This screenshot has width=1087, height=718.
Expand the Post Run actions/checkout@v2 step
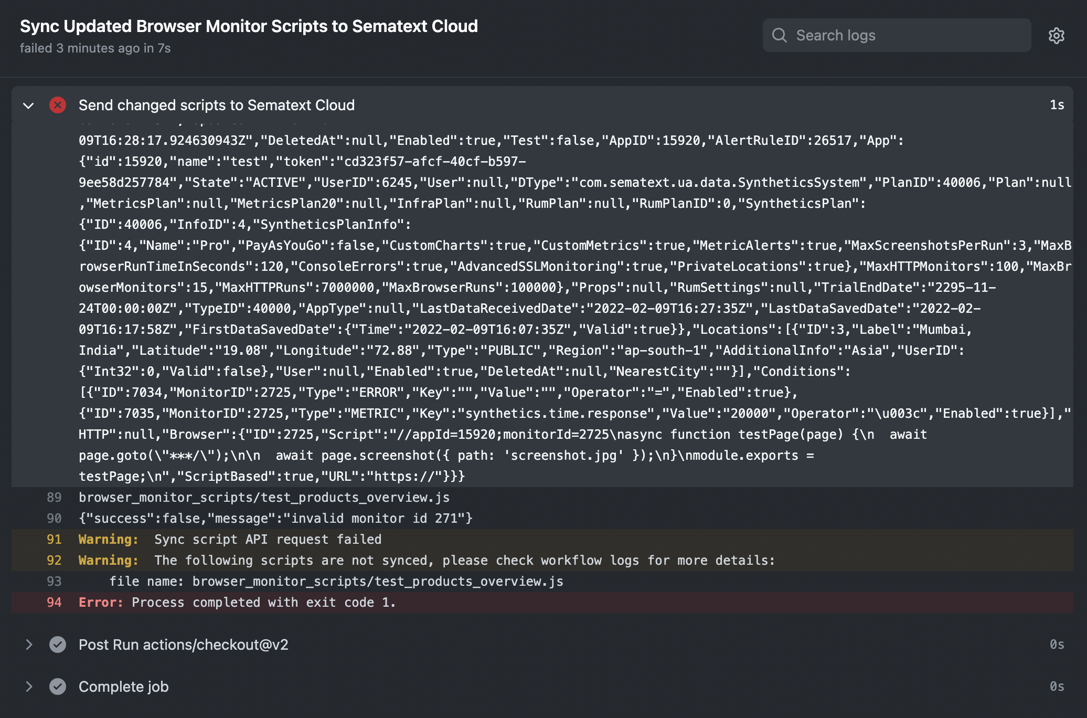click(29, 645)
